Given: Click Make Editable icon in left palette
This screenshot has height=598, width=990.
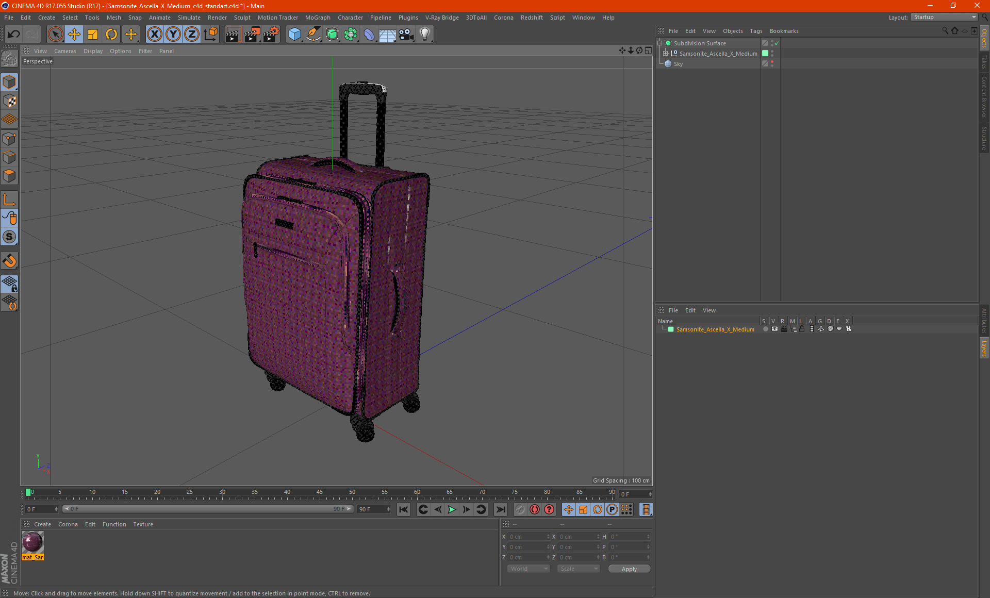Looking at the screenshot, I should click(9, 59).
